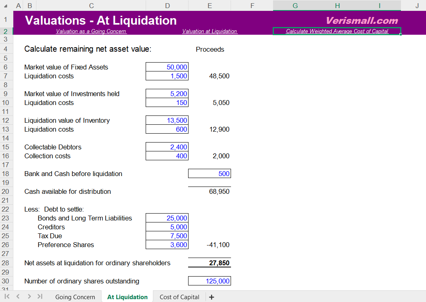The image size is (426, 302).
Task: Select row 20 header
Action: 6,192
